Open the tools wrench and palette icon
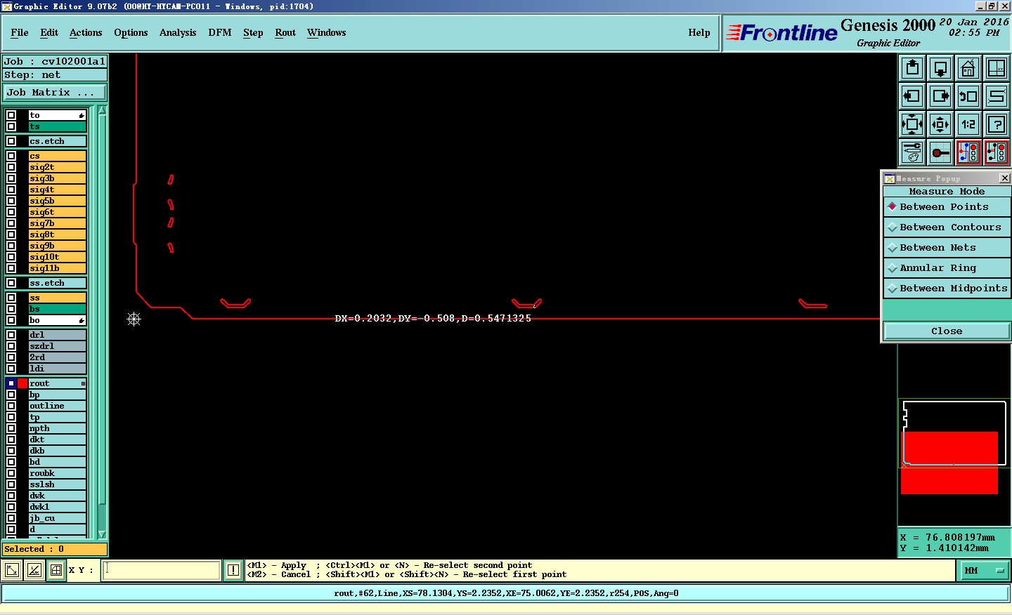Viewport: 1012px width, 615px height. click(x=912, y=152)
